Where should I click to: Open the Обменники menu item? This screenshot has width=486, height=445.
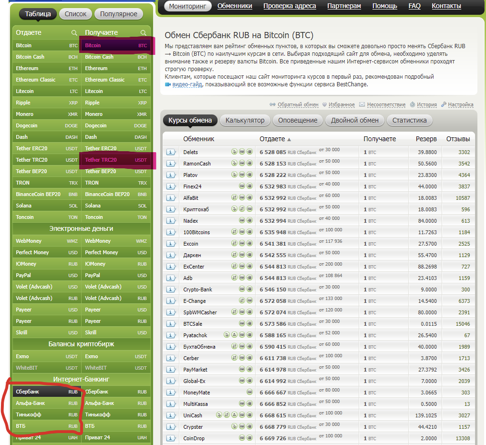click(x=235, y=6)
